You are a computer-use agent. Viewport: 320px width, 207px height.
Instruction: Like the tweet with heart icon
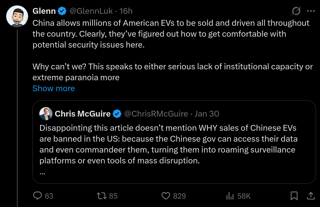[x=166, y=196]
